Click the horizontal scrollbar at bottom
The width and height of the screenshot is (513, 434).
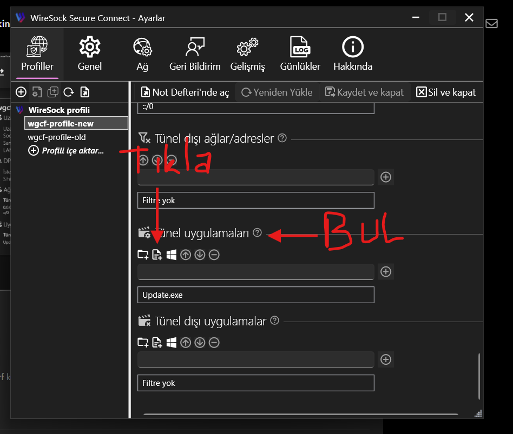[x=300, y=414]
